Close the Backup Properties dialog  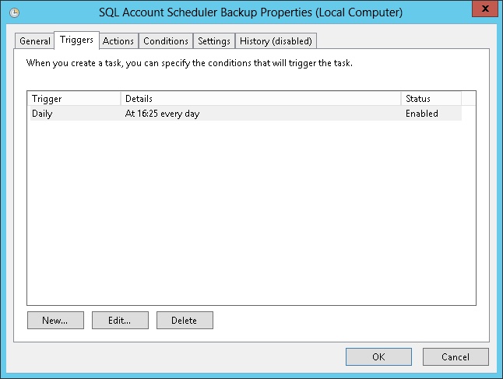(483, 12)
